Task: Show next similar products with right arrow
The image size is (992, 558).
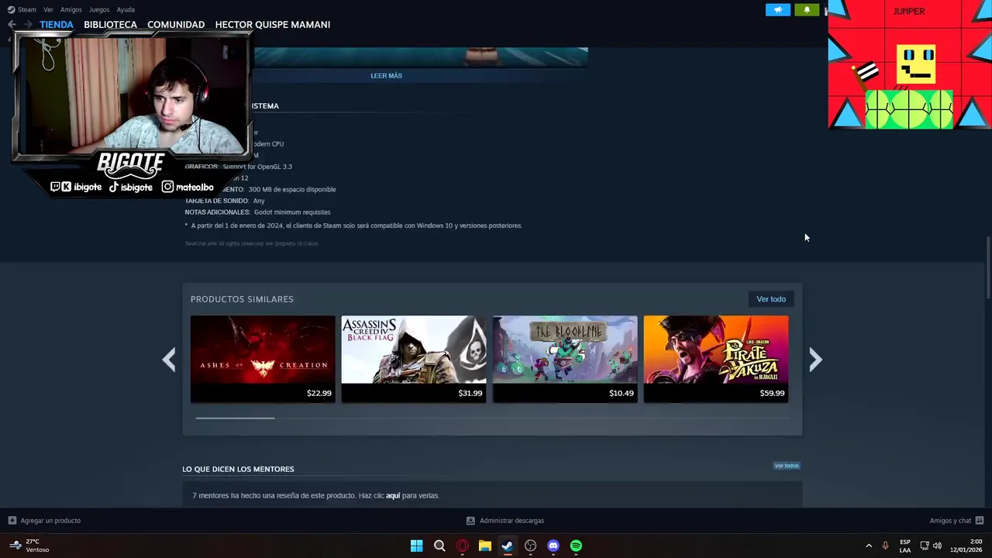Action: pyautogui.click(x=815, y=360)
